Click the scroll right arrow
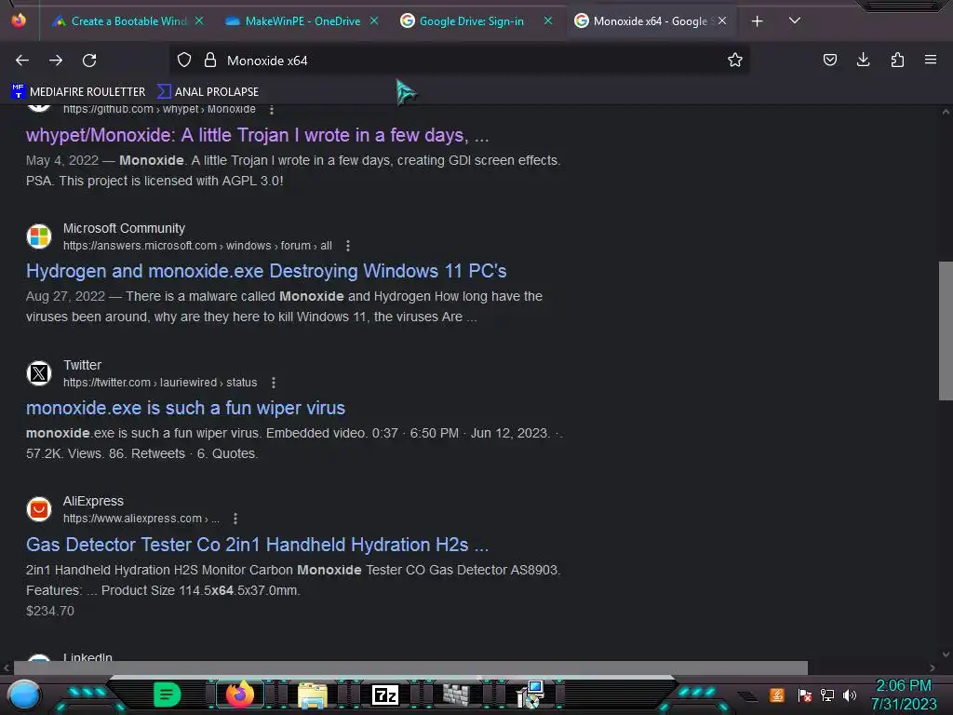Image resolution: width=953 pixels, height=715 pixels. click(933, 668)
